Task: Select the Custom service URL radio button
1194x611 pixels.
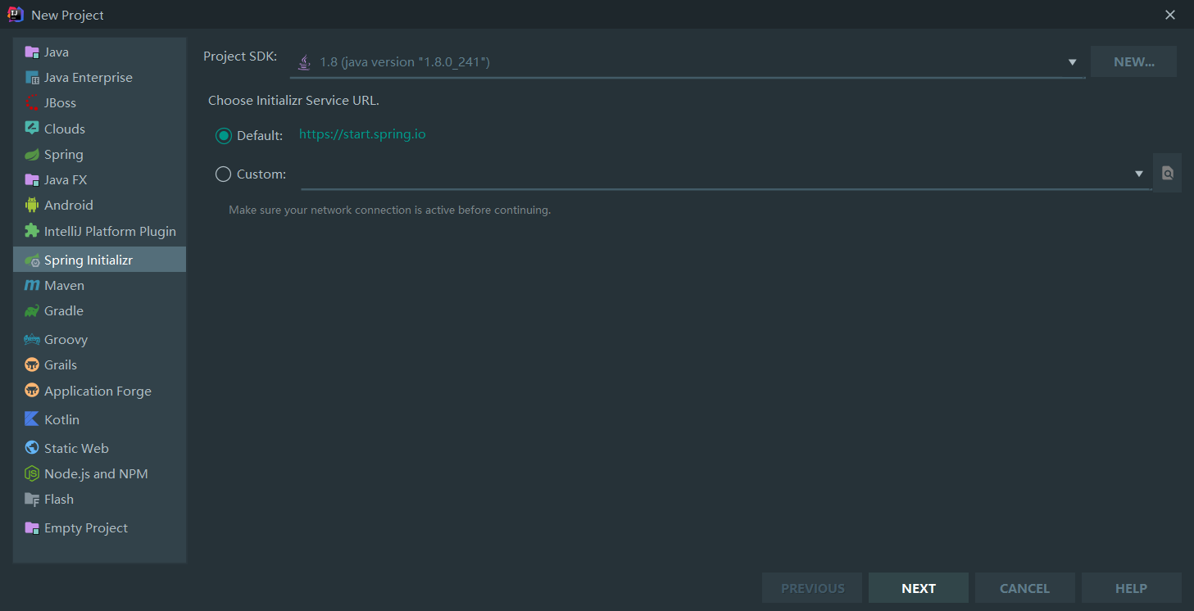Action: point(223,174)
